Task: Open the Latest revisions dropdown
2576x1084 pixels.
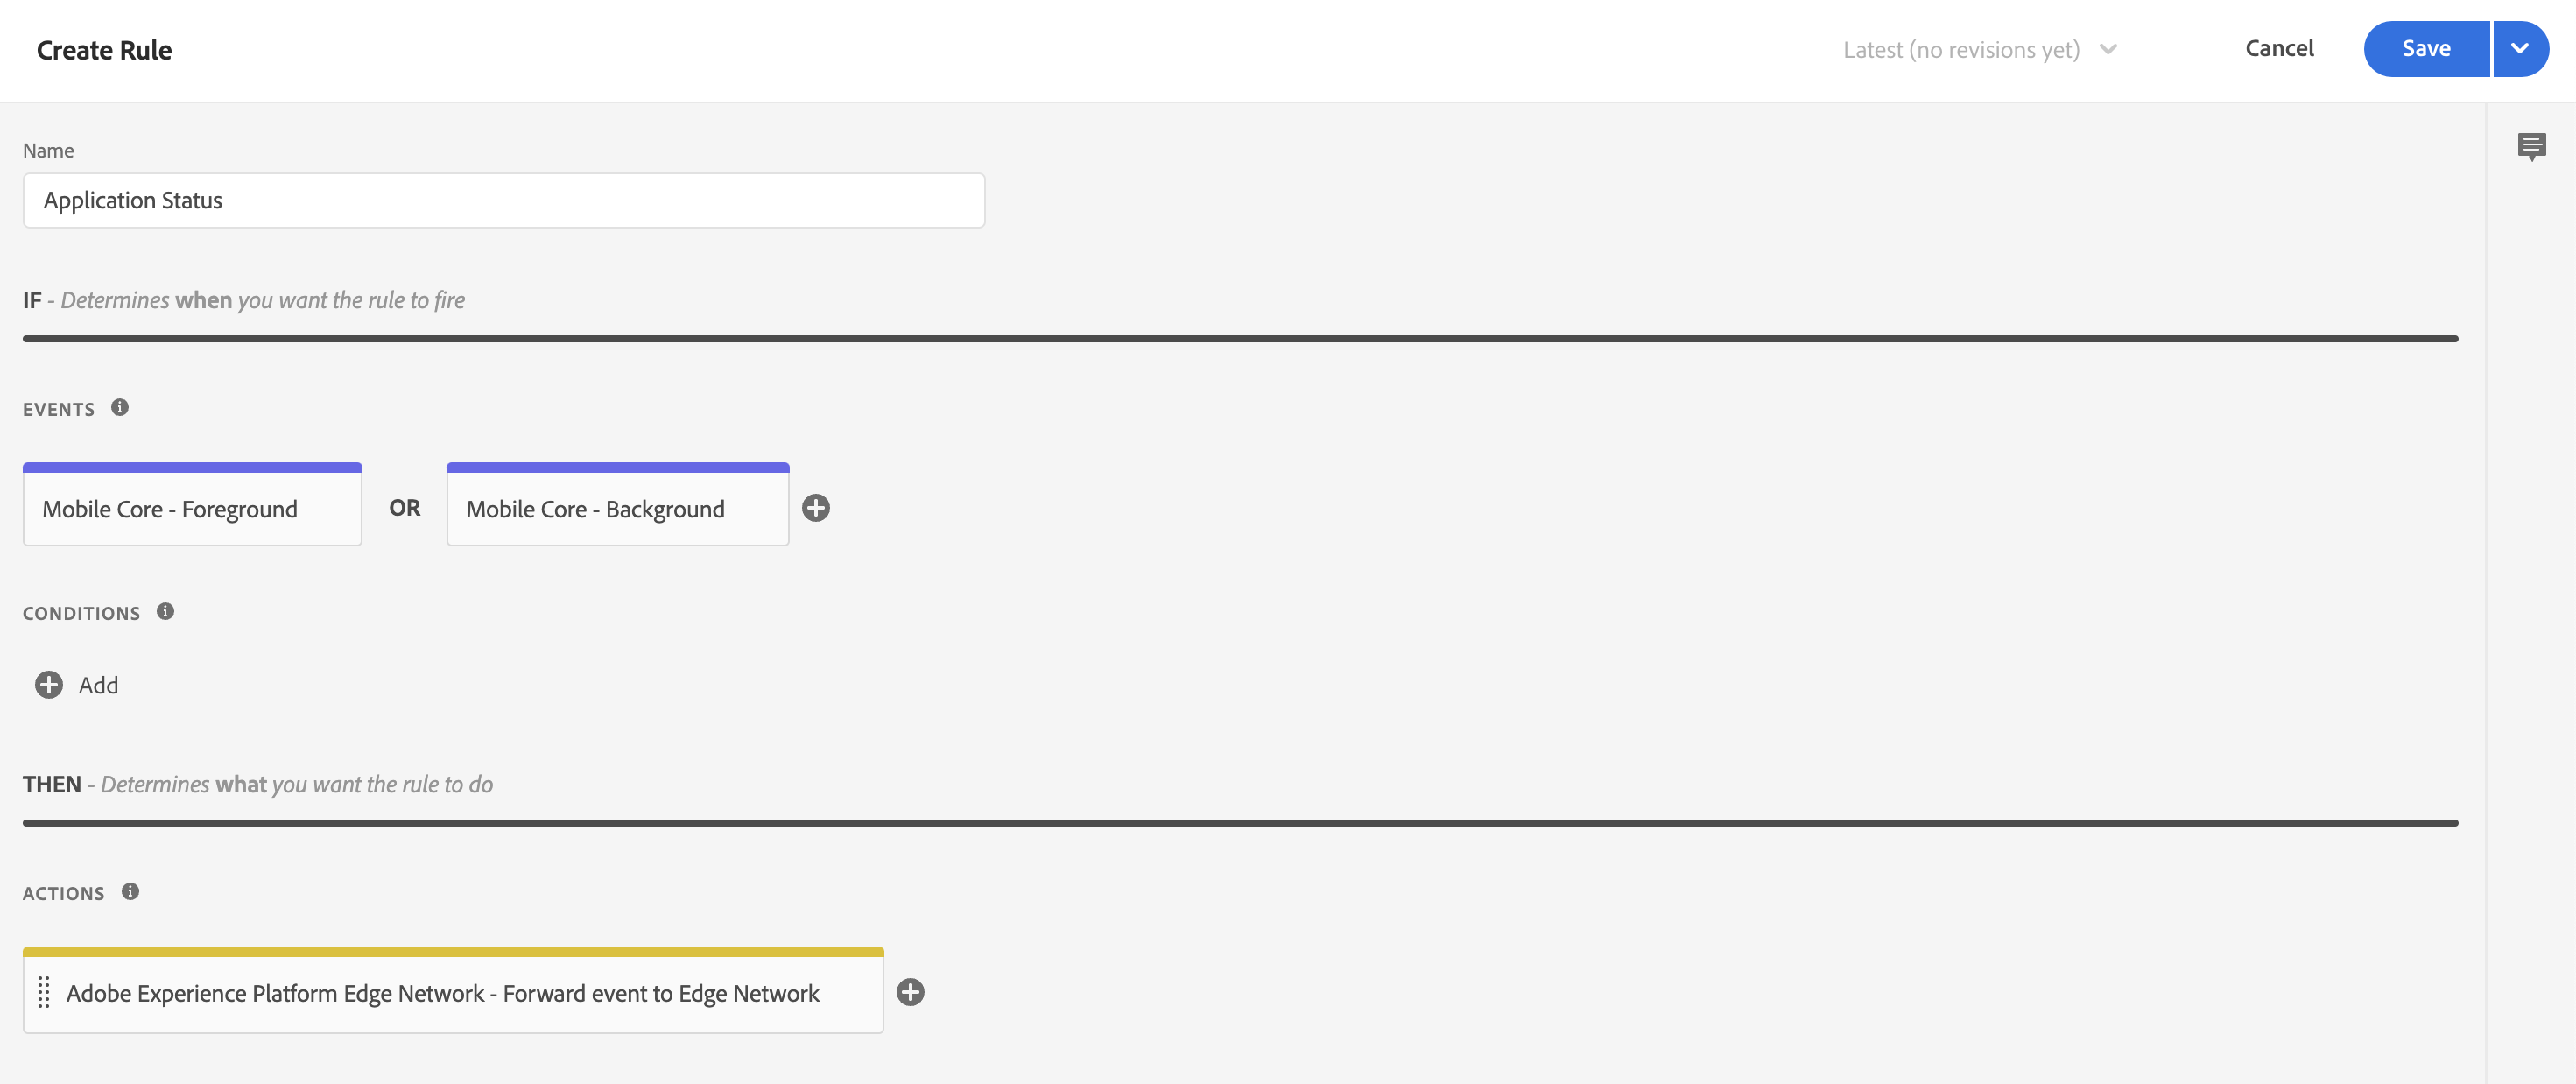Action: [1980, 50]
